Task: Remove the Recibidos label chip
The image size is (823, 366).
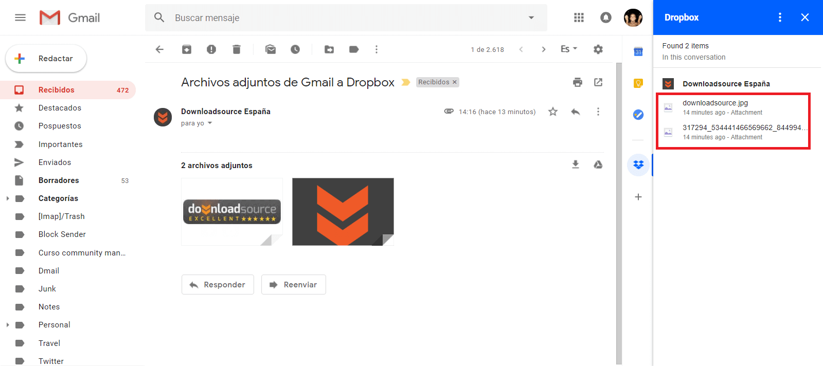Action: pos(455,82)
